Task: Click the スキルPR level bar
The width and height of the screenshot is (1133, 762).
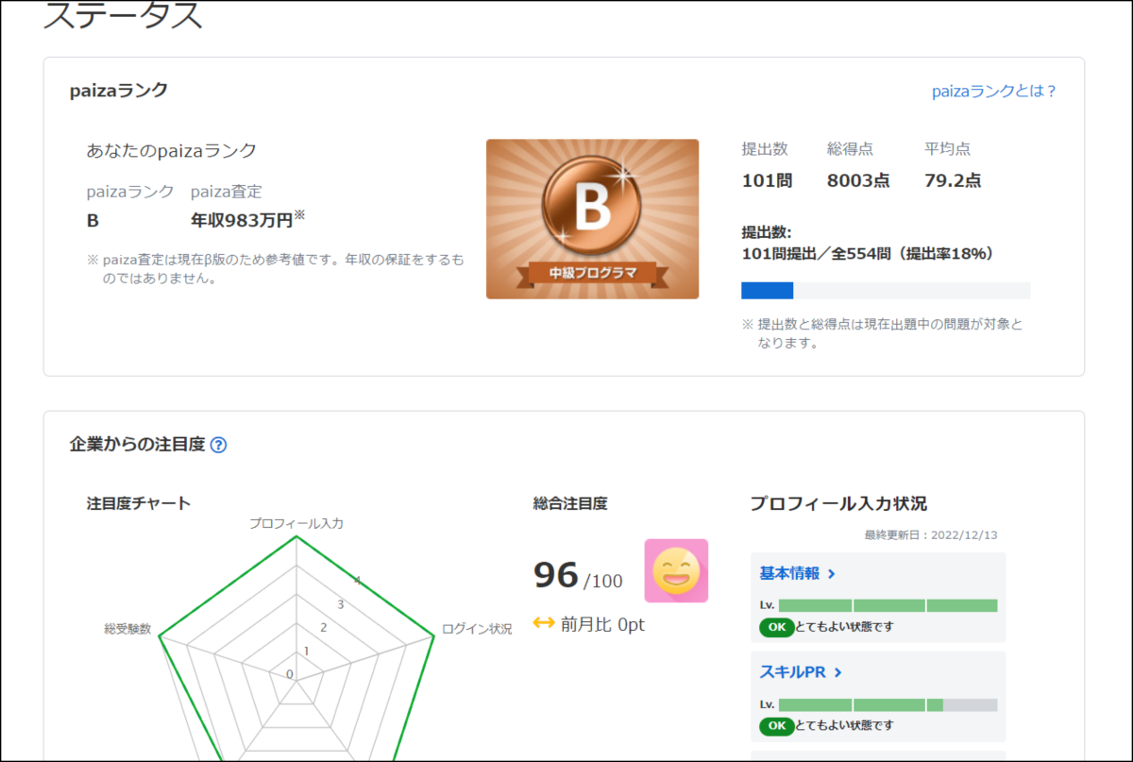Action: tap(888, 704)
